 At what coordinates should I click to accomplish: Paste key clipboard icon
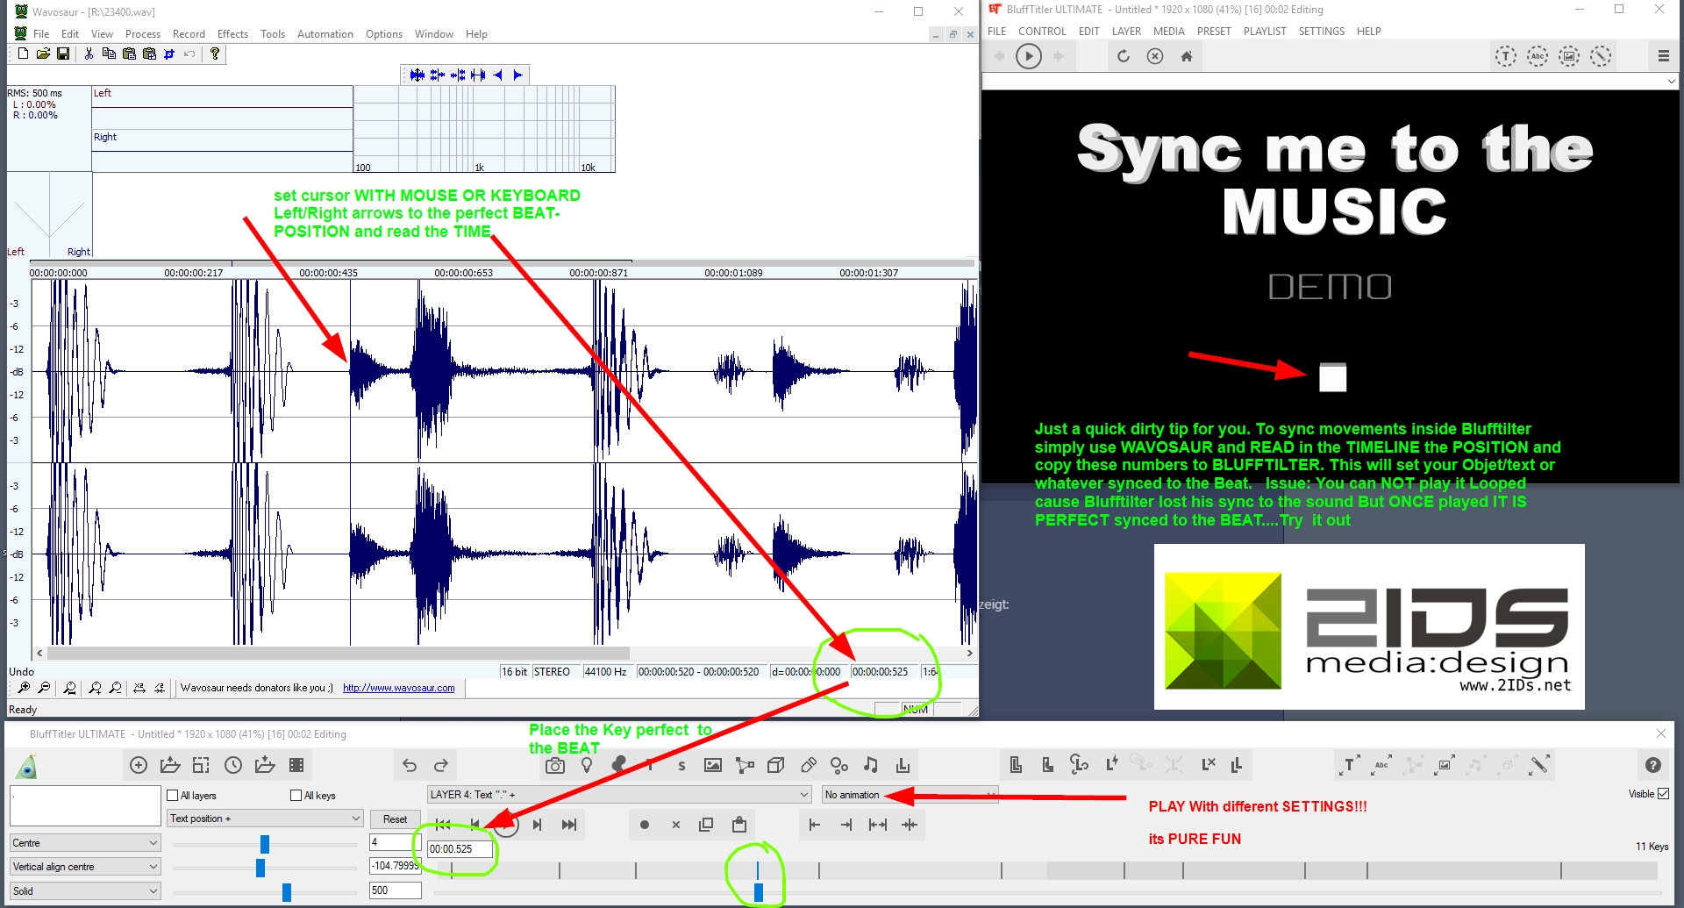[739, 825]
